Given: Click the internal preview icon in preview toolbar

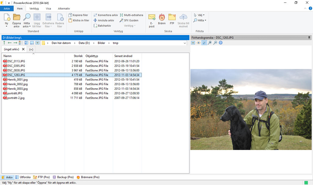Looking at the screenshot, I should [193, 43].
